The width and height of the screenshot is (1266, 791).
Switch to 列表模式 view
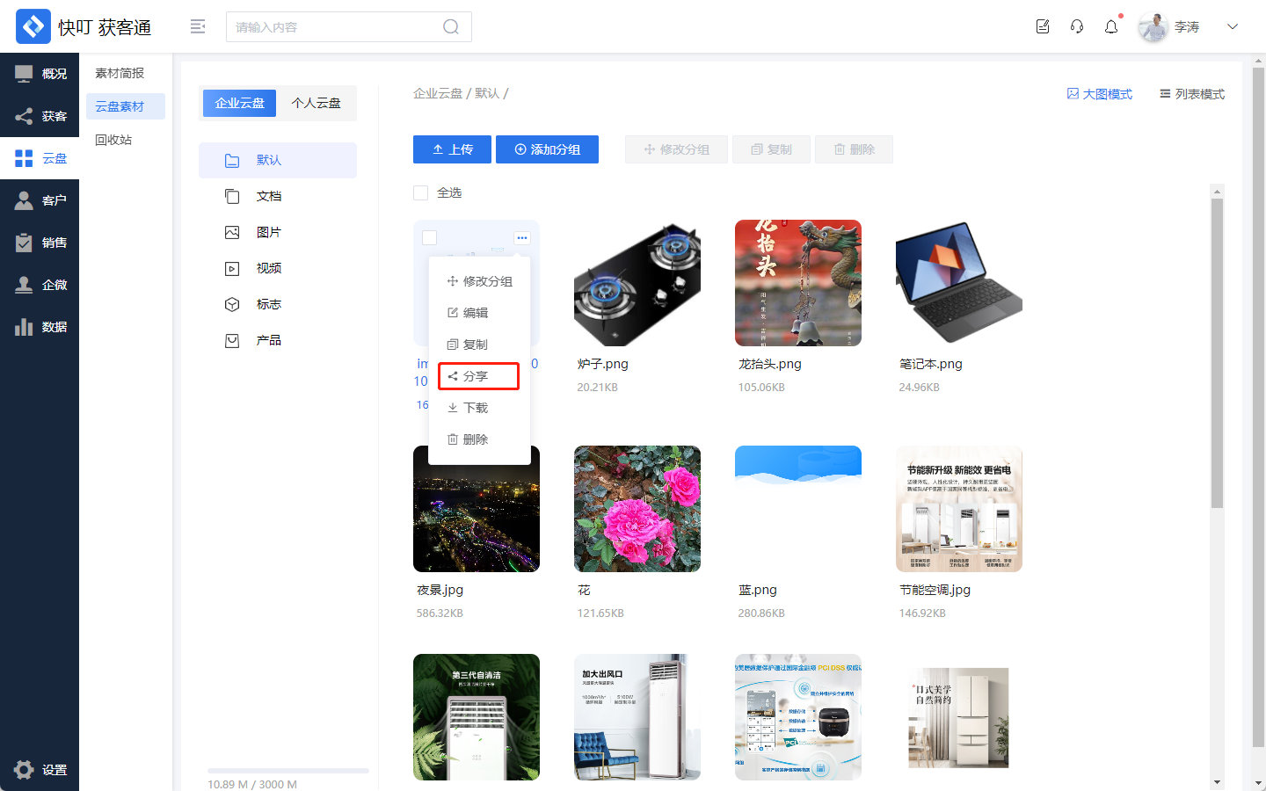1192,94
